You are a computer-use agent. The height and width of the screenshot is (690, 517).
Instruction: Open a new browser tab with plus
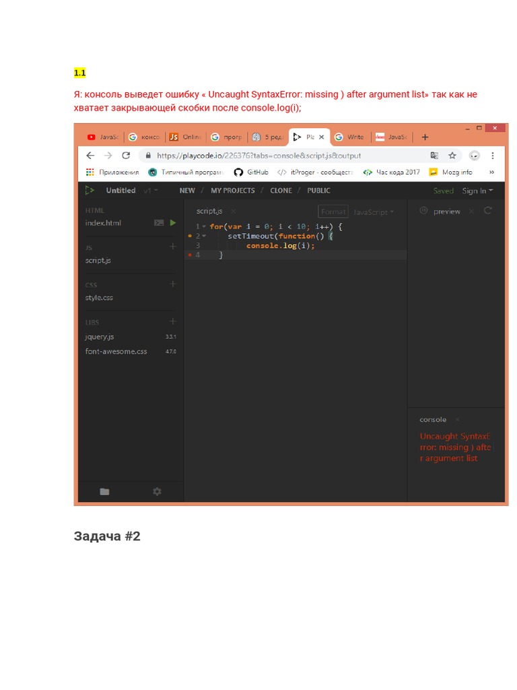[425, 137]
